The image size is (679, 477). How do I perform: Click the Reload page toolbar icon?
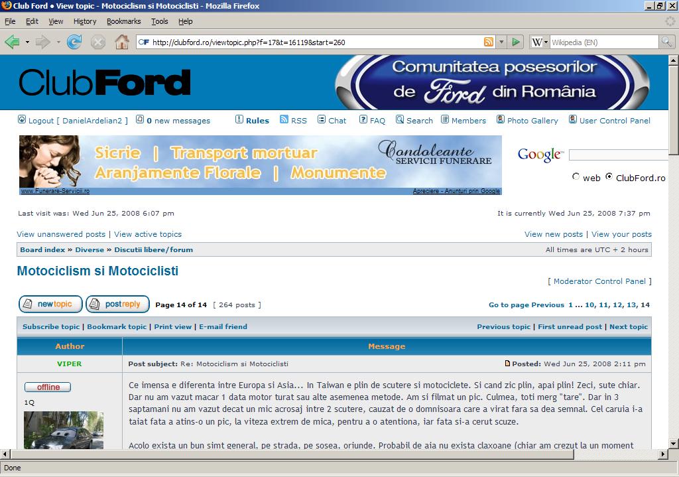[x=74, y=42]
